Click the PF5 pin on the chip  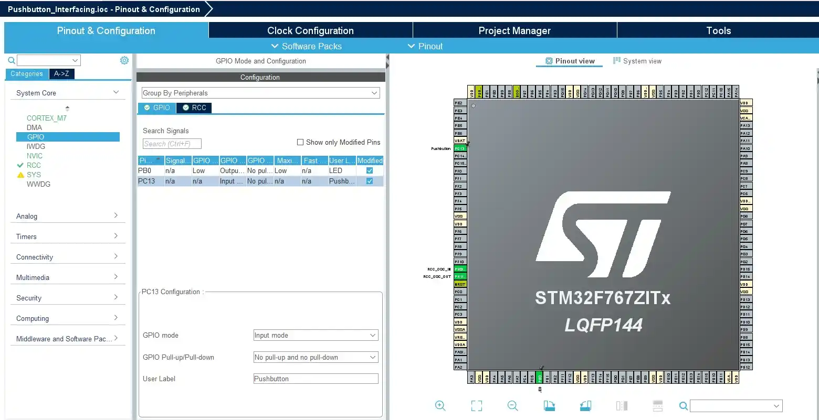(x=460, y=209)
